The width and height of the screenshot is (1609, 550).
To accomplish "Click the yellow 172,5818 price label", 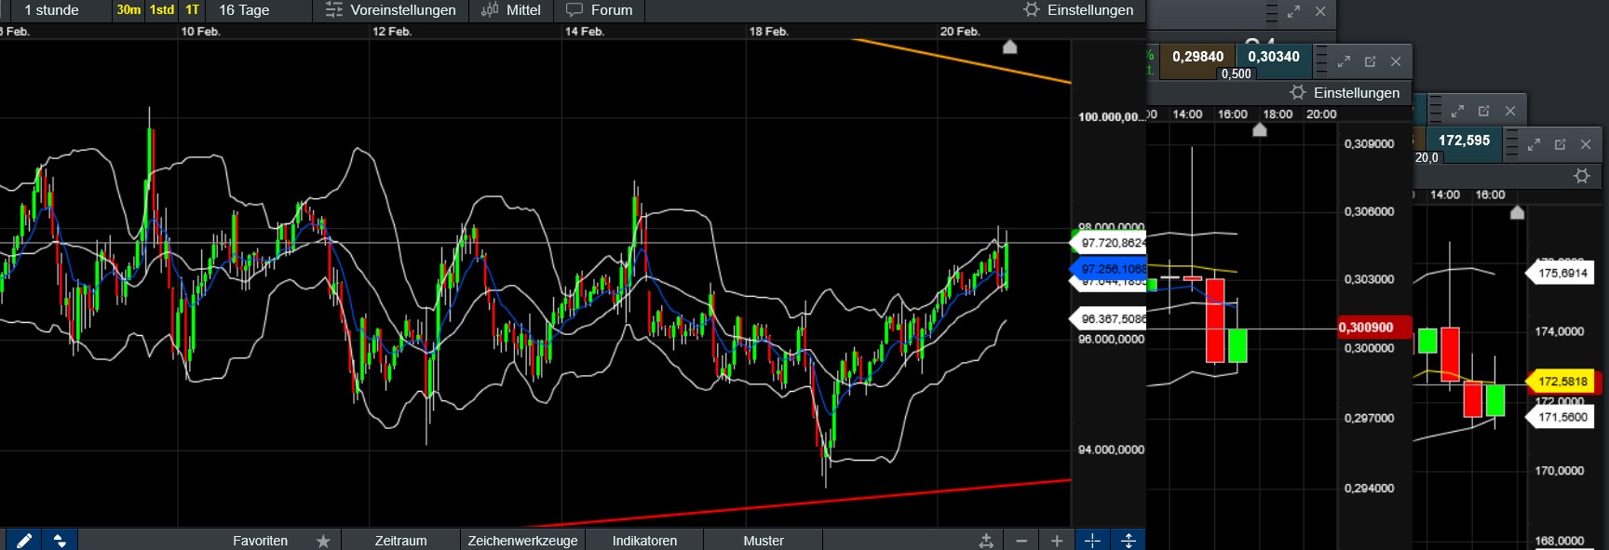I will point(1562,382).
